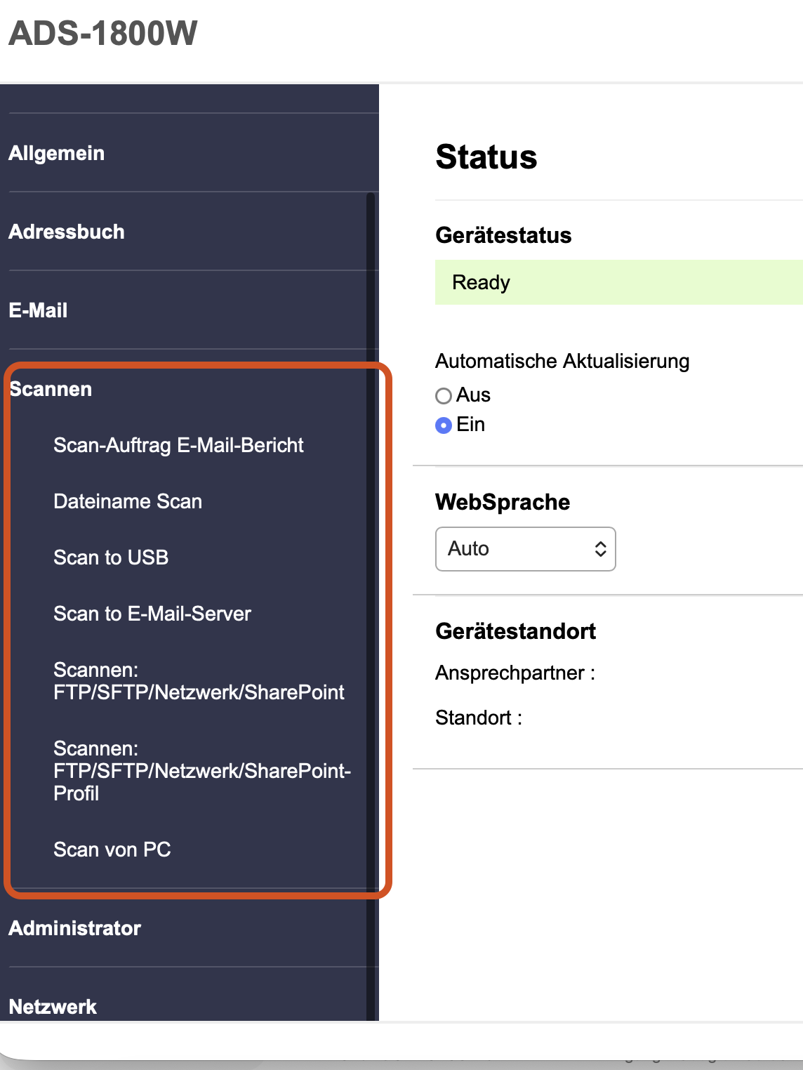Select Scan to USB option
Image resolution: width=803 pixels, height=1070 pixels.
point(111,557)
